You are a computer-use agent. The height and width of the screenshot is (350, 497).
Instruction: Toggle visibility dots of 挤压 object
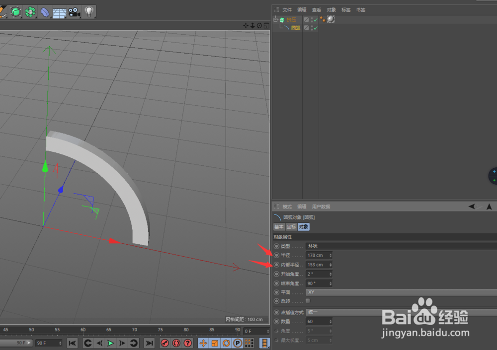click(x=312, y=20)
